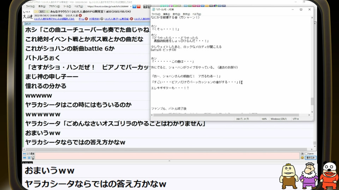The image size is (339, 190).
Task: Click the Notepad title bar app icon
Action: (154, 9)
